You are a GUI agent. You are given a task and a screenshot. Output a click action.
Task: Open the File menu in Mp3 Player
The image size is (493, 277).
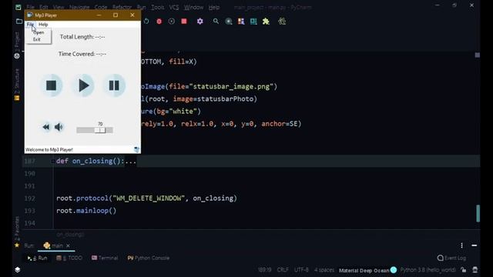[30, 24]
